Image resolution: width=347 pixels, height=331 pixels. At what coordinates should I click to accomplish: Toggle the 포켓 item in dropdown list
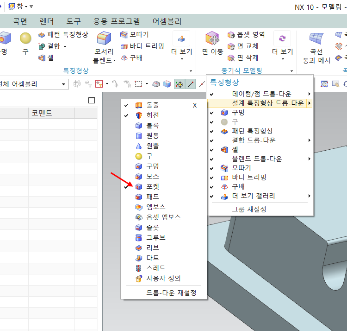(152, 186)
